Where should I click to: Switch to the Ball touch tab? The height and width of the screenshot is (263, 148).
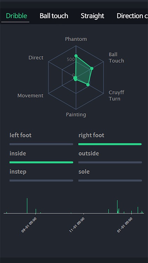[x=54, y=16]
